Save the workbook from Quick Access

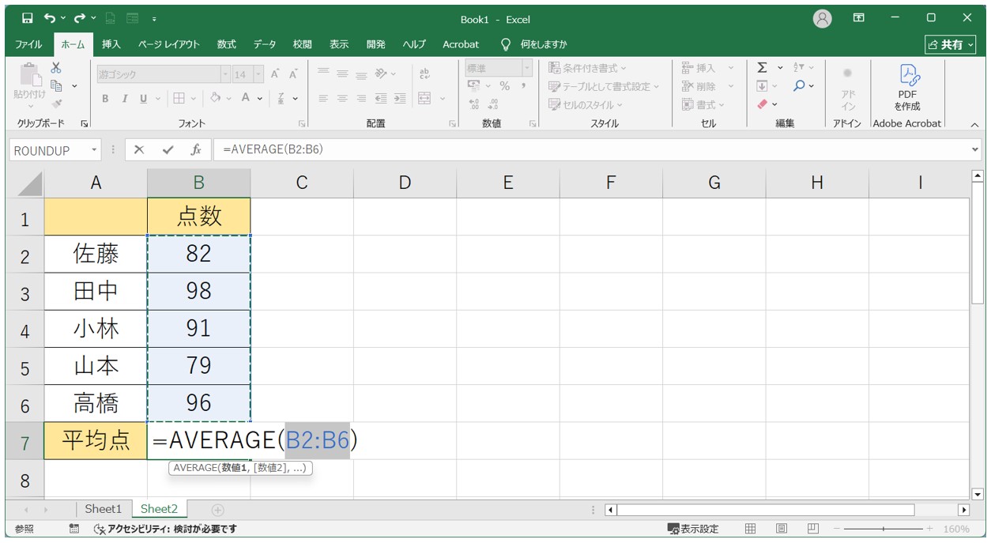point(28,18)
